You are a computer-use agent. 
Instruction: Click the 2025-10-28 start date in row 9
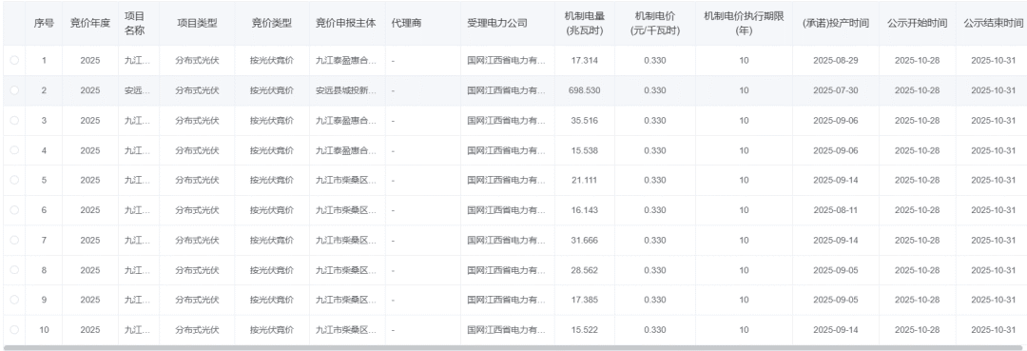pos(917,300)
